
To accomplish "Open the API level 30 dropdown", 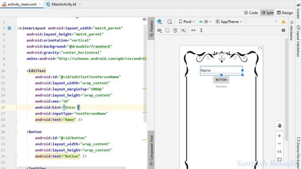I will [x=205, y=22].
